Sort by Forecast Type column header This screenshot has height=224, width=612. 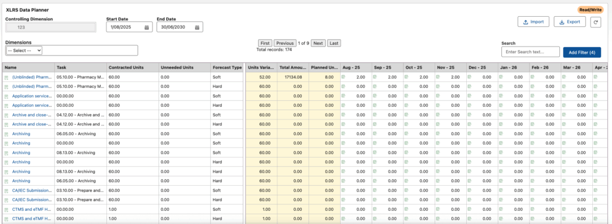pyautogui.click(x=227, y=67)
